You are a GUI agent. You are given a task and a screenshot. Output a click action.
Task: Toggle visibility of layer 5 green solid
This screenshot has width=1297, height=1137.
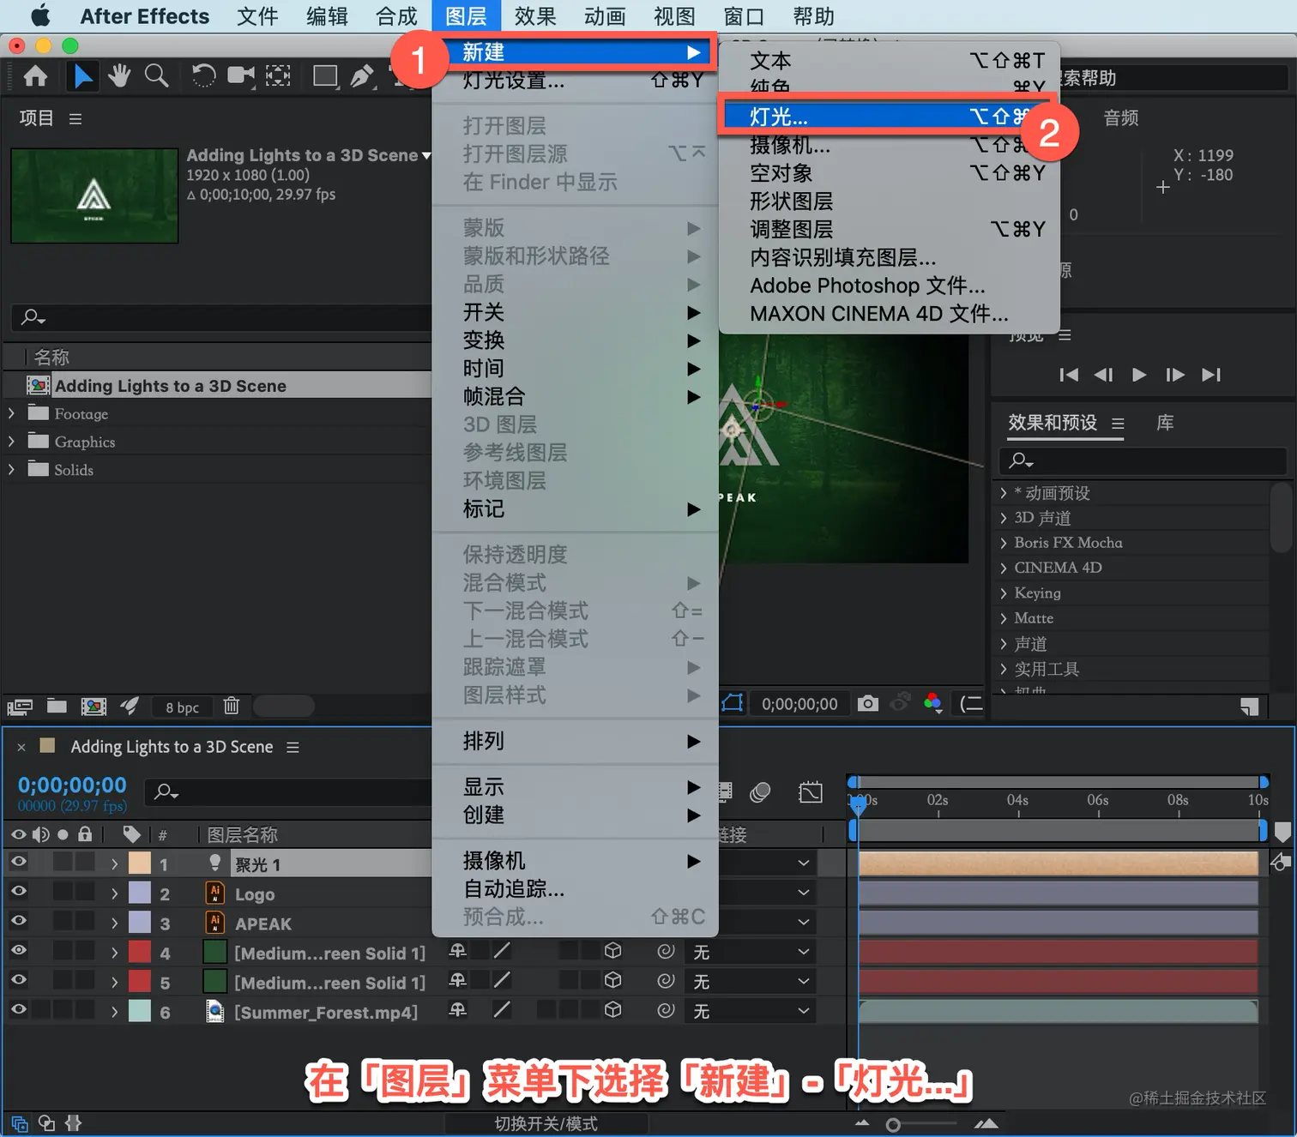pos(18,980)
